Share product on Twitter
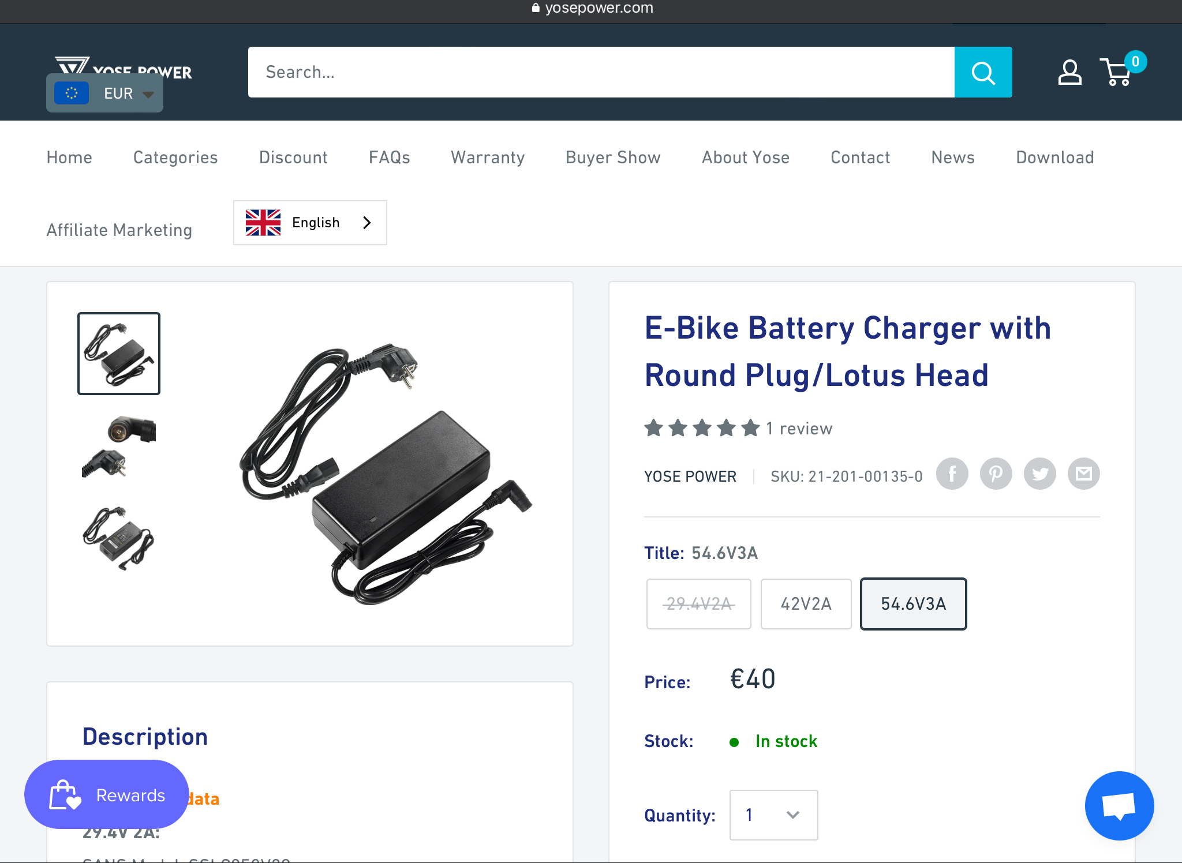The height and width of the screenshot is (863, 1182). click(1039, 474)
